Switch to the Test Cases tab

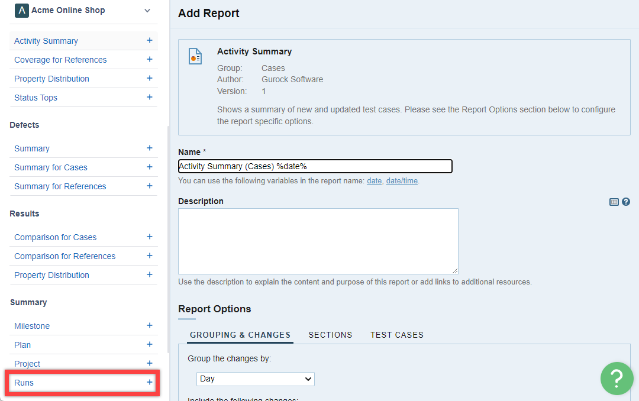397,335
